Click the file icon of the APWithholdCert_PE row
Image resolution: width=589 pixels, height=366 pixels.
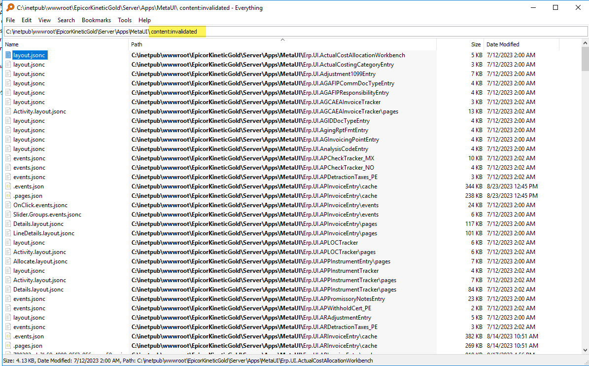(8, 308)
